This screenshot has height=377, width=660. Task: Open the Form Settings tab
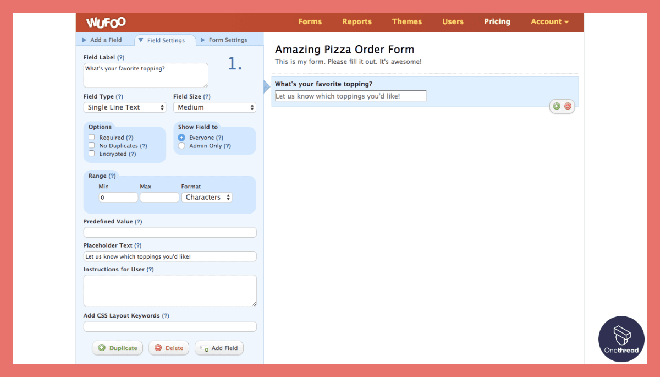click(228, 40)
